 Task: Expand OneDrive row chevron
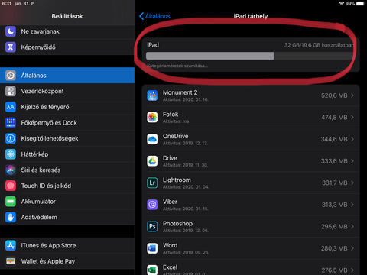352,139
